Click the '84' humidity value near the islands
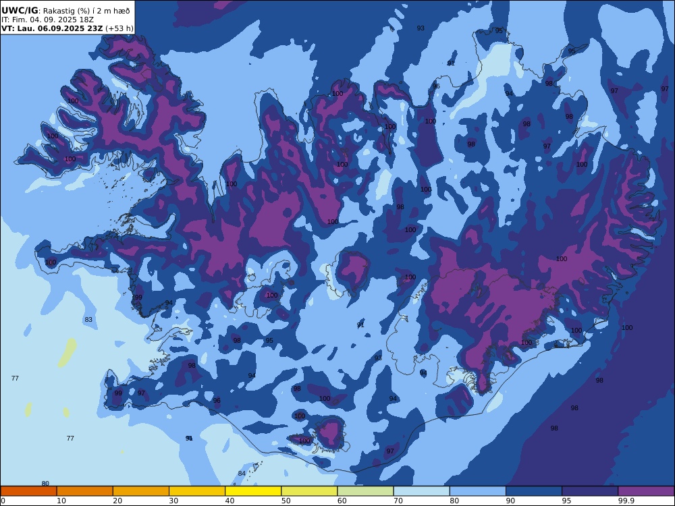The width and height of the screenshot is (675, 506). (242, 474)
